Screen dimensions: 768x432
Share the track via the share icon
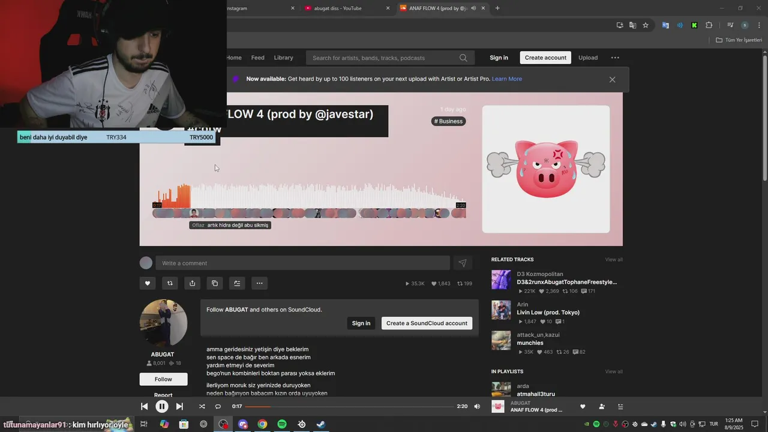(x=192, y=283)
